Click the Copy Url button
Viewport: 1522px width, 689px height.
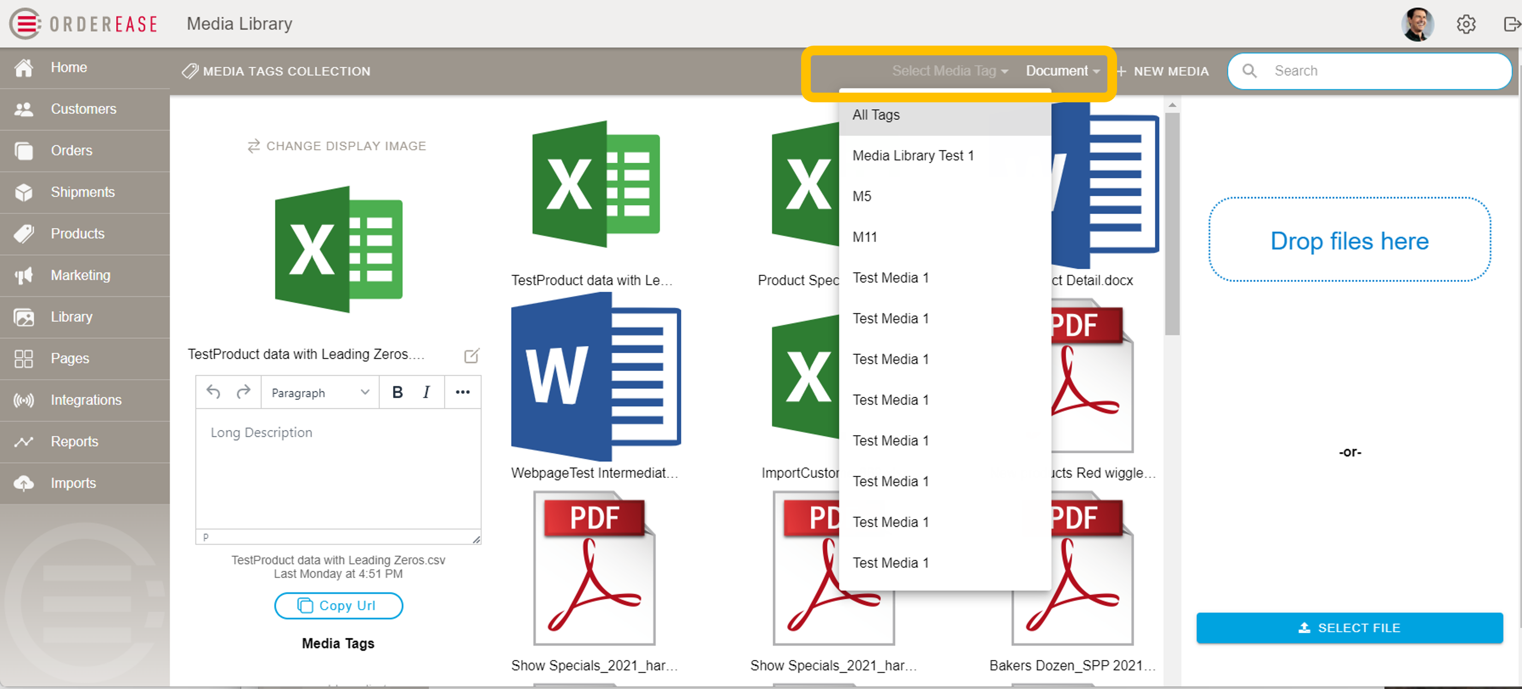point(338,605)
